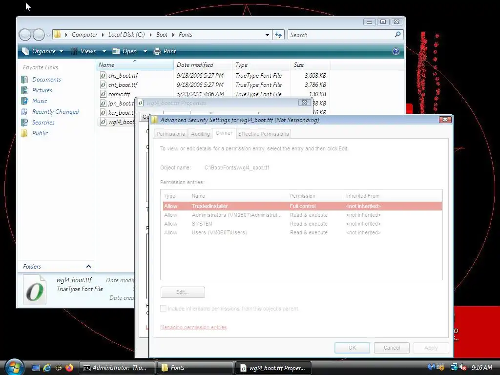Expand the Folders pane chevron
The width and height of the screenshot is (500, 375).
[89, 266]
